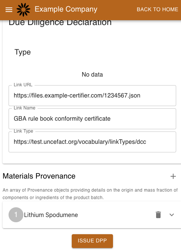Click the Provenance objects description text
Viewport: 181px width, 251px height.
click(90, 194)
